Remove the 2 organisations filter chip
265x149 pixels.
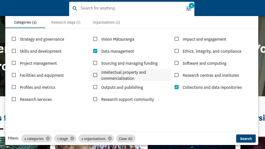point(109,138)
